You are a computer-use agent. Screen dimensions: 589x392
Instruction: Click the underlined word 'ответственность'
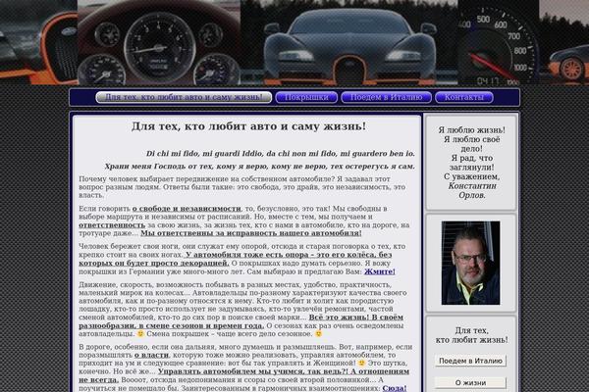pyautogui.click(x=112, y=225)
